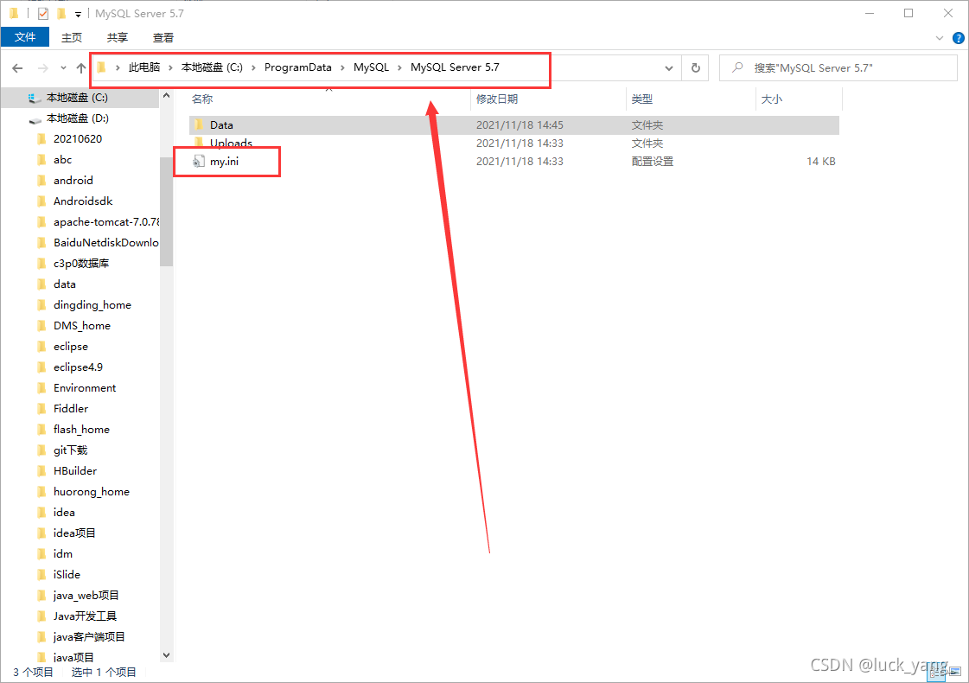This screenshot has height=683, width=969.
Task: Open the HBuilder folder
Action: tap(75, 471)
